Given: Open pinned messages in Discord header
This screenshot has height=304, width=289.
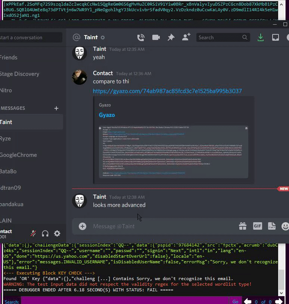Looking at the screenshot, I should pos(171,37).
